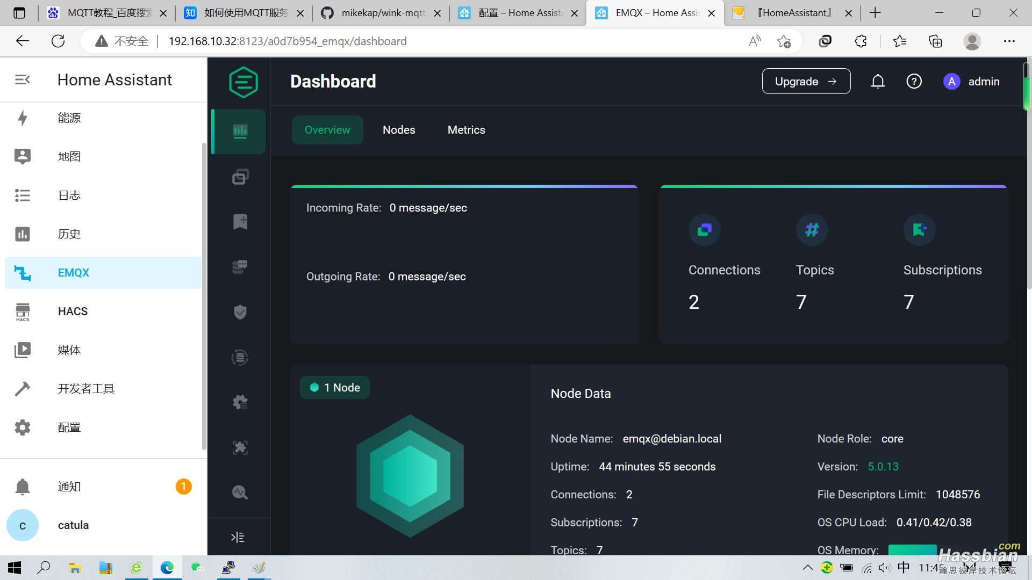Click the Topics hash icon
Image resolution: width=1032 pixels, height=580 pixels.
pyautogui.click(x=812, y=230)
